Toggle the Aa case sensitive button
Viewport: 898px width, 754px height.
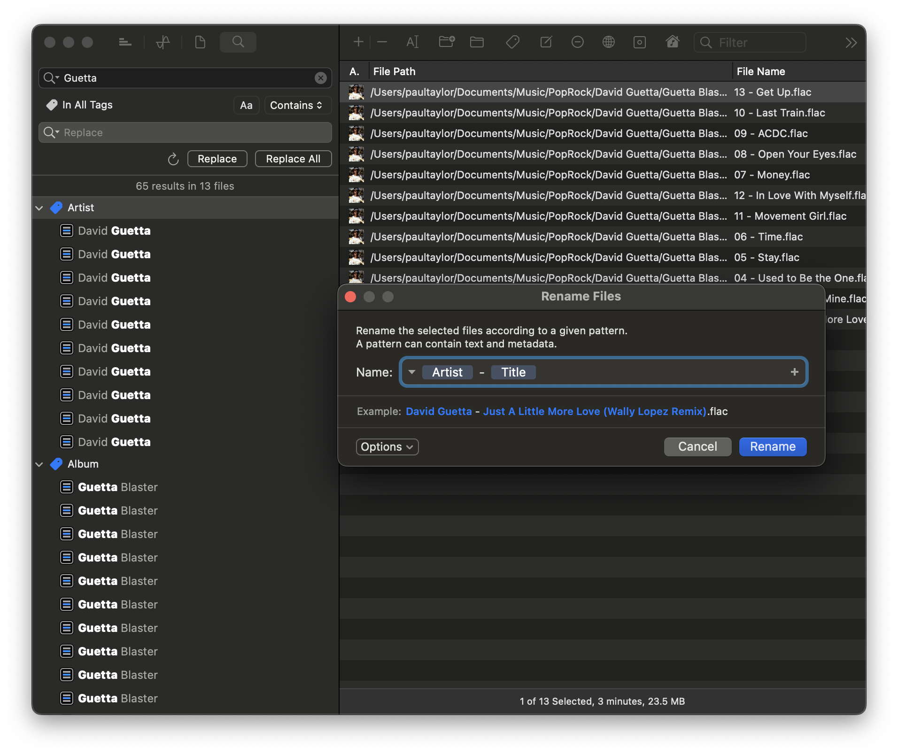click(x=246, y=105)
